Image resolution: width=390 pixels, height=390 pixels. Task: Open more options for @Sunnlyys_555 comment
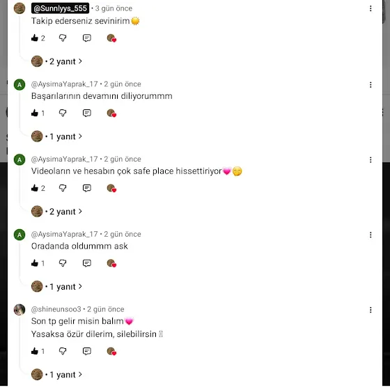(x=370, y=8)
